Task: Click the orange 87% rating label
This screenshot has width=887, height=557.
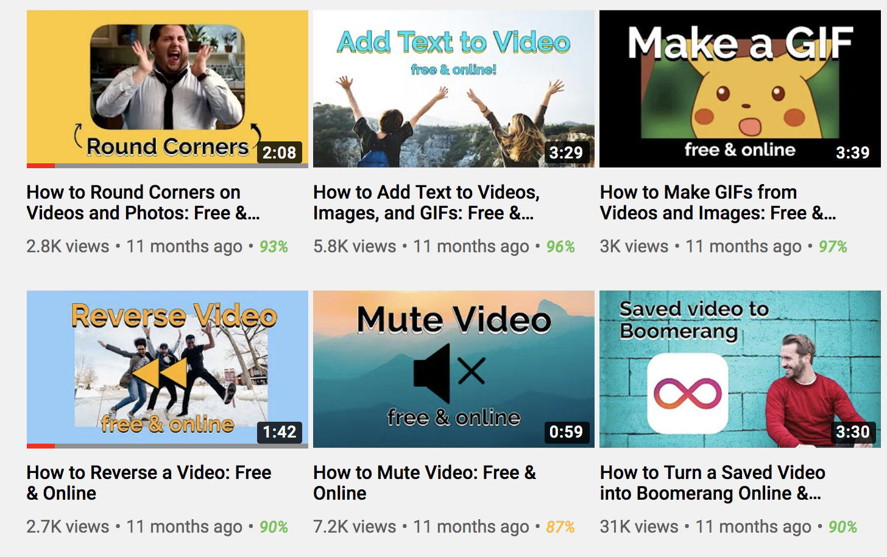Action: [560, 527]
